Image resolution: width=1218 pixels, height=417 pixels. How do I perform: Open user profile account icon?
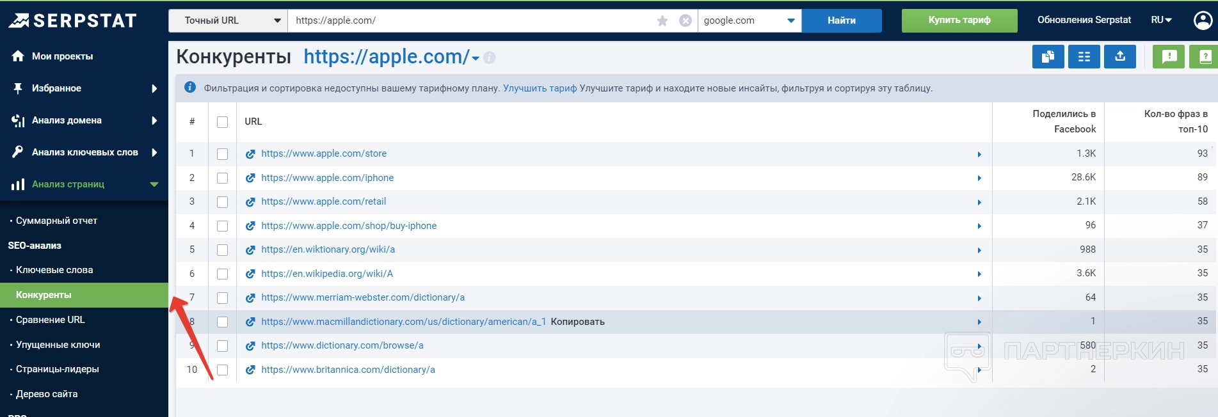(x=1203, y=20)
